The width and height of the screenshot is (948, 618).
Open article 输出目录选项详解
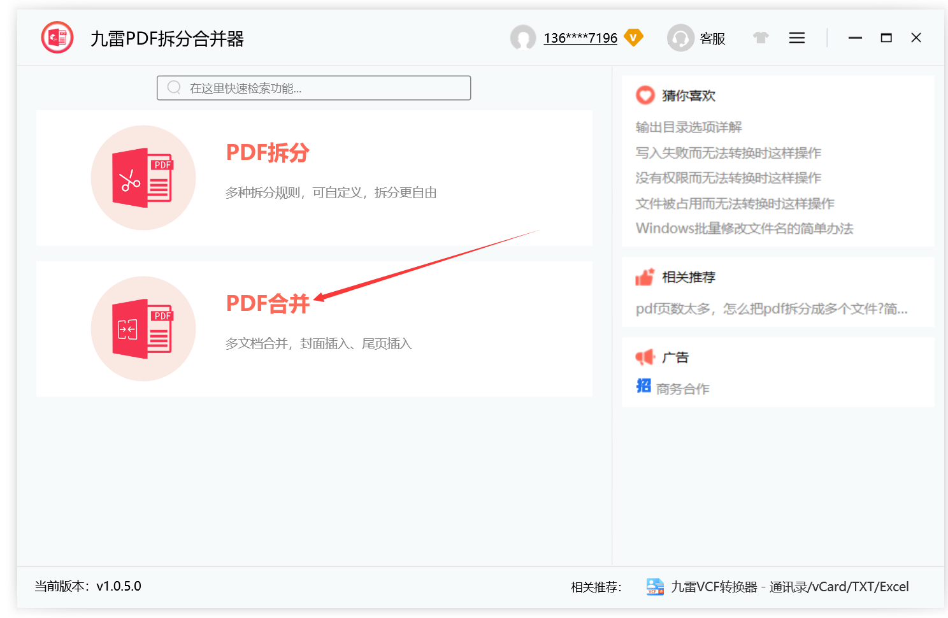[x=689, y=127]
